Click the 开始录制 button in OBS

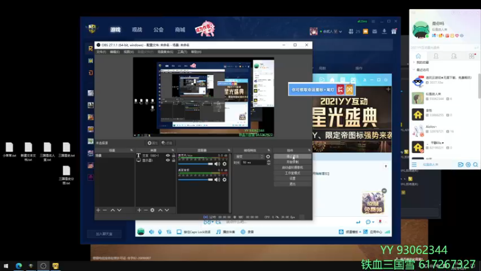click(x=293, y=162)
